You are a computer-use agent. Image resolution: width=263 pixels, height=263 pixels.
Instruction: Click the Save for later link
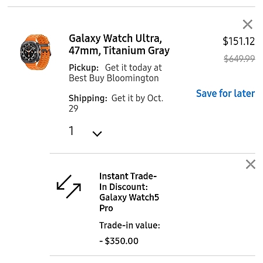click(226, 94)
